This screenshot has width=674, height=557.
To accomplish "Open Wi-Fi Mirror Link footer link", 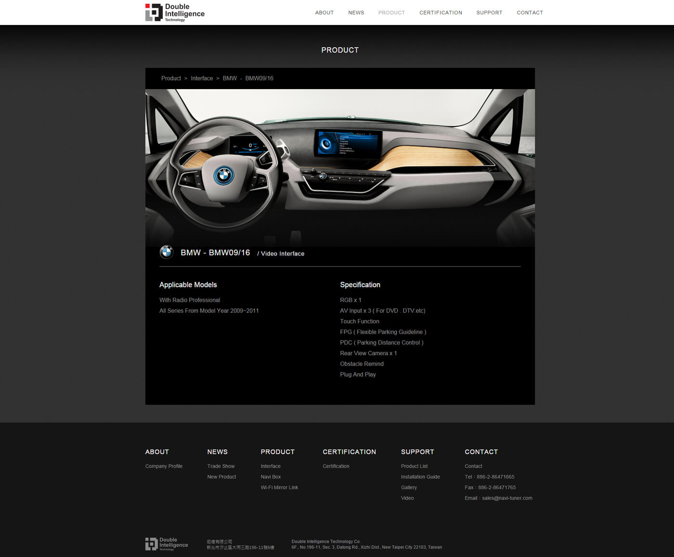I will coord(279,488).
